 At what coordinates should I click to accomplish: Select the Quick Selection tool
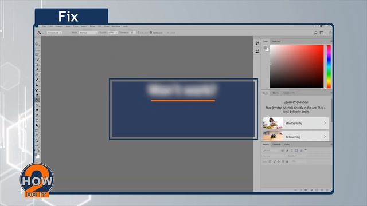[37, 60]
